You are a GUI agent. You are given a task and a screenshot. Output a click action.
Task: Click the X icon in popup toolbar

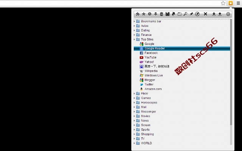(205, 14)
